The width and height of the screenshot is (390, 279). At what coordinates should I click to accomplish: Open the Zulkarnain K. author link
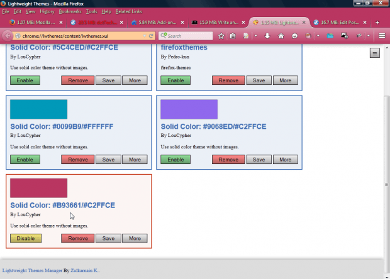click(x=85, y=270)
